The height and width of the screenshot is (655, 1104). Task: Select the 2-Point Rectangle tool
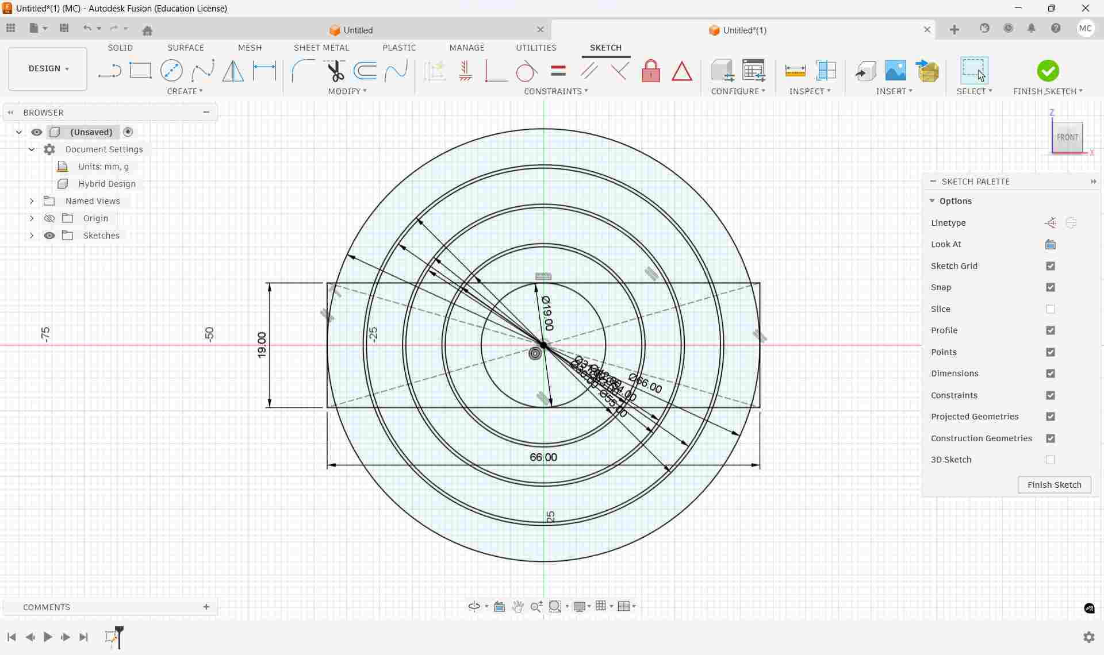(140, 71)
